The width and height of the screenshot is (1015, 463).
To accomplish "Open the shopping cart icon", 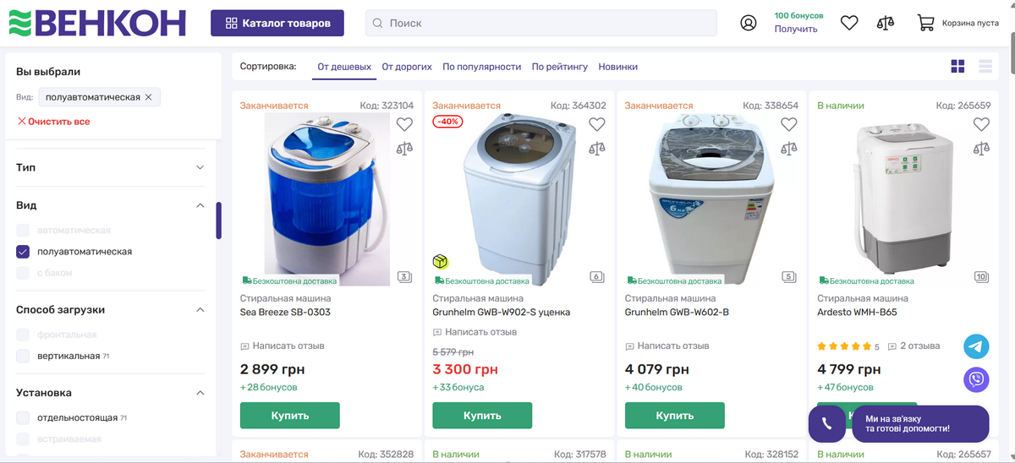I will point(925,23).
